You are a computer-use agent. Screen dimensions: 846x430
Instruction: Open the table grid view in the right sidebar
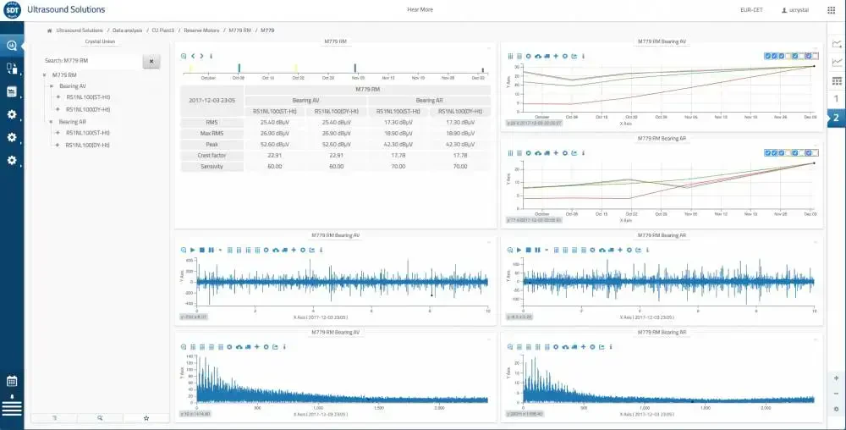click(x=837, y=81)
